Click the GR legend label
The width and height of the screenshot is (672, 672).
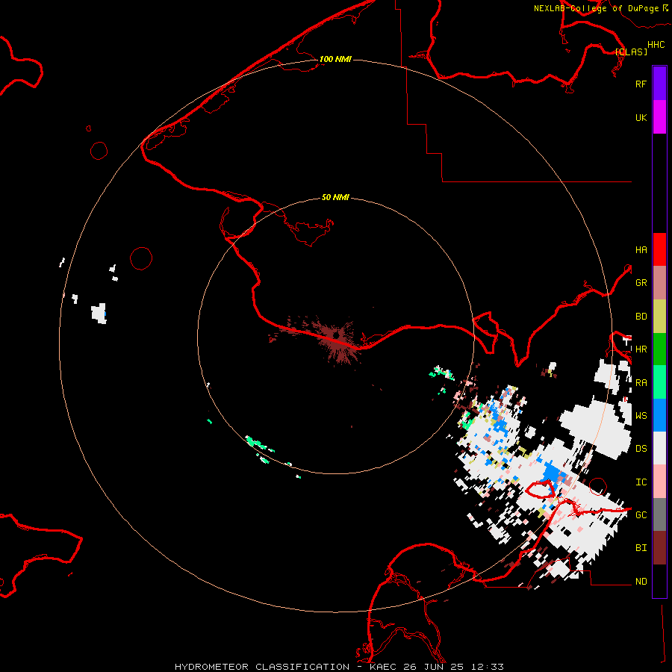641,283
